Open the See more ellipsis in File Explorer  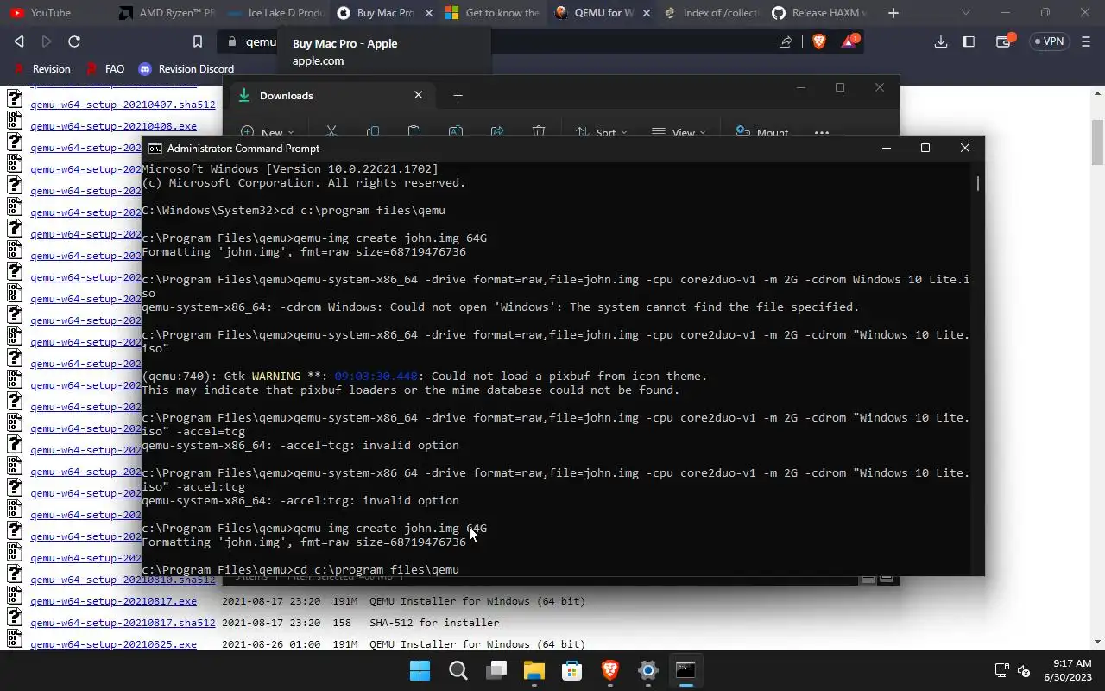[822, 132]
